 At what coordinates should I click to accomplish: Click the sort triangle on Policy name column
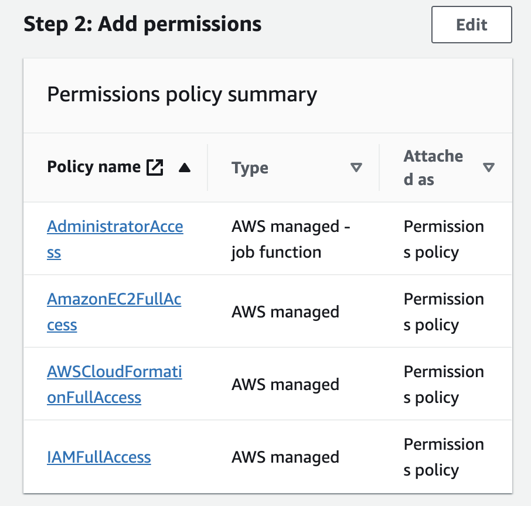click(x=185, y=168)
